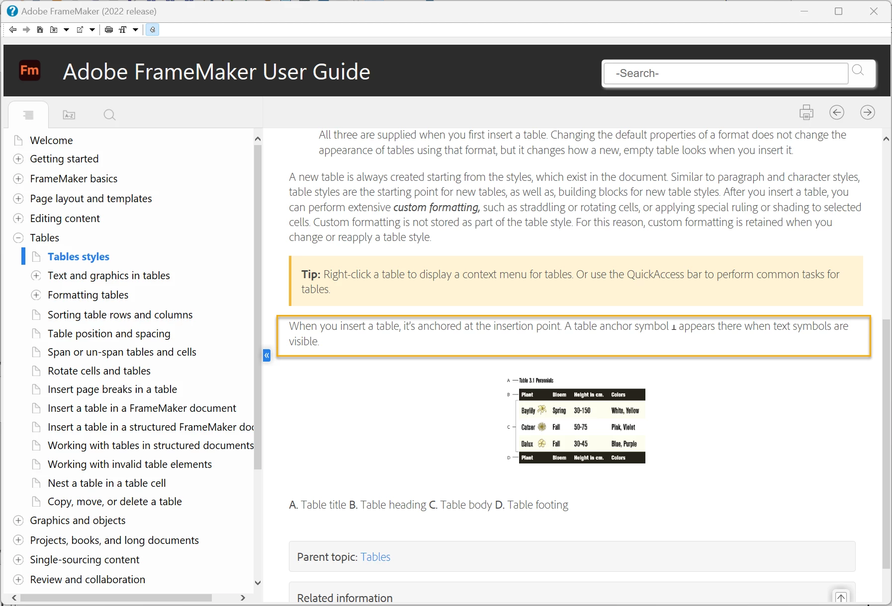The height and width of the screenshot is (606, 892).
Task: Click the open-in-external-window icon
Action: pos(80,30)
